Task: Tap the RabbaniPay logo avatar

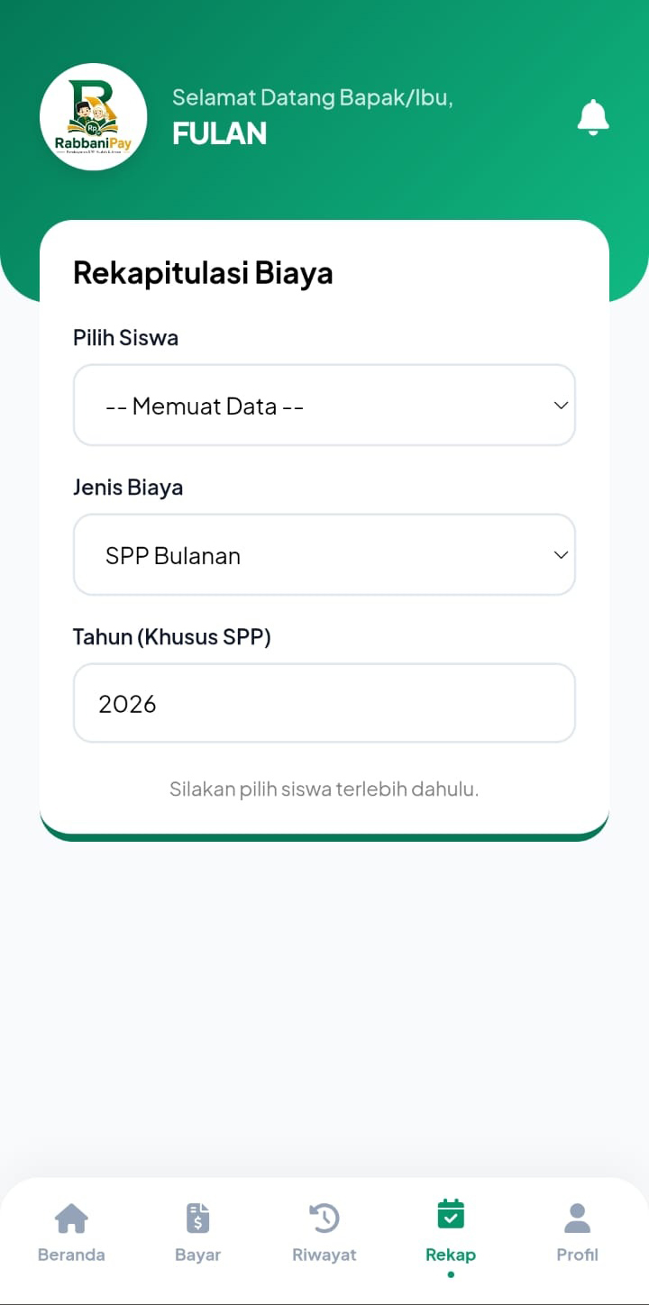Action: tap(93, 117)
